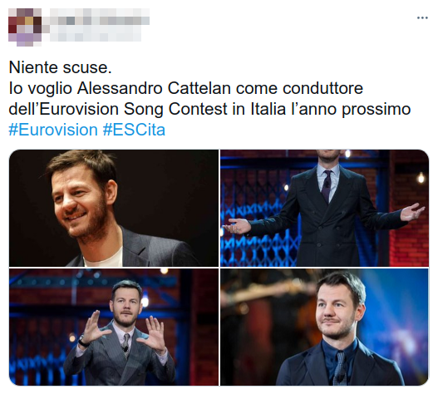This screenshot has height=394, width=438.
Task: Open the #Eurovision hashtag
Action: tap(53, 130)
